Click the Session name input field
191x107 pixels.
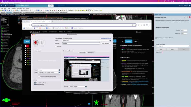click(x=81, y=43)
